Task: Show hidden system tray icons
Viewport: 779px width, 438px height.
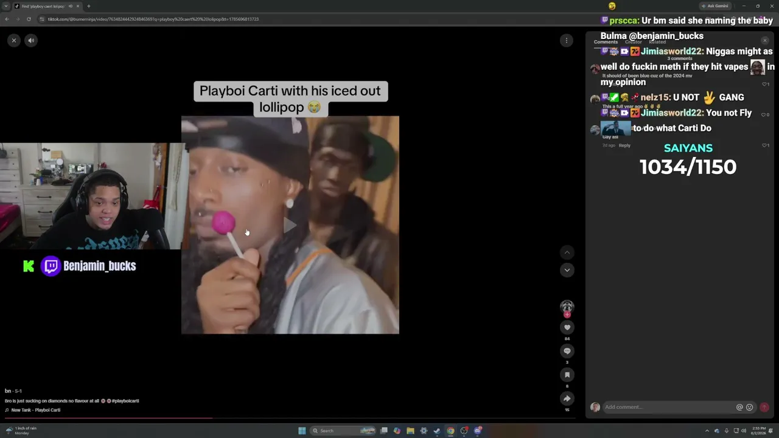Action: 707,431
